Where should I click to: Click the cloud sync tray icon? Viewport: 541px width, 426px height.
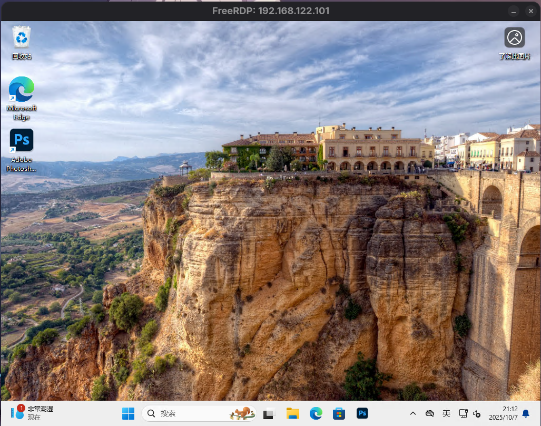point(430,414)
